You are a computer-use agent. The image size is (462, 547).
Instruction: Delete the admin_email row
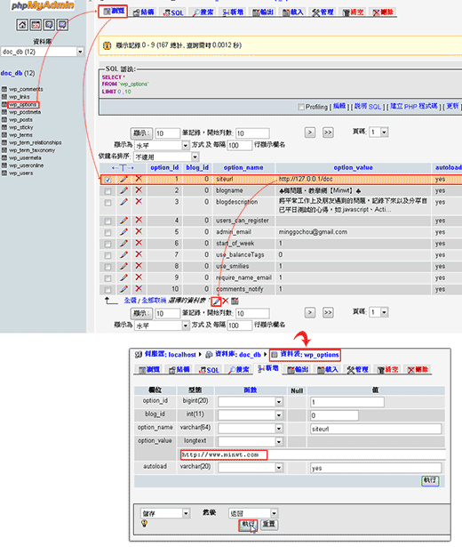pyautogui.click(x=139, y=231)
